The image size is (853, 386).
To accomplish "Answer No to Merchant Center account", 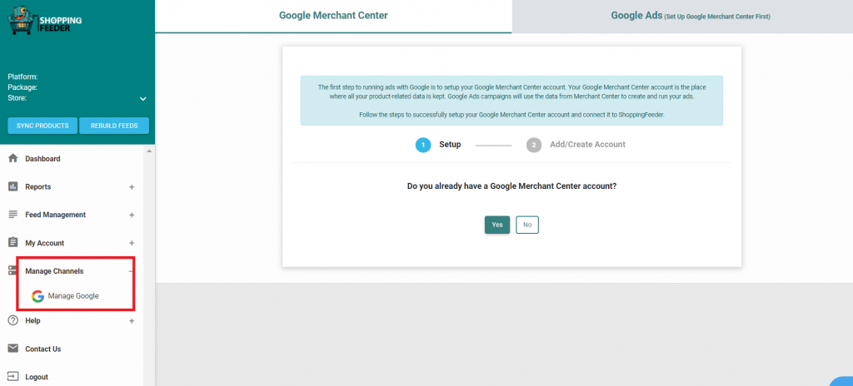I will (x=527, y=225).
